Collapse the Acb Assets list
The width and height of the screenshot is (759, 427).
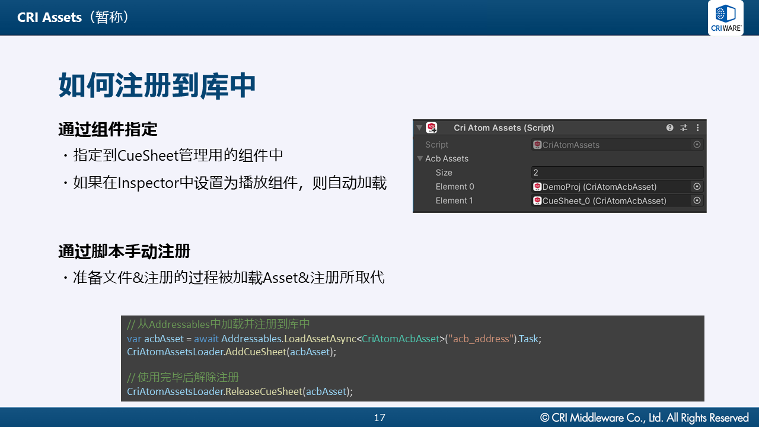click(x=420, y=158)
